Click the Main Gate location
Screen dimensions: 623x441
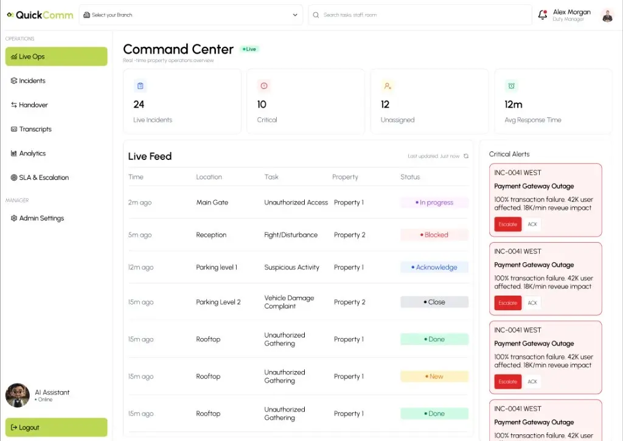click(212, 203)
